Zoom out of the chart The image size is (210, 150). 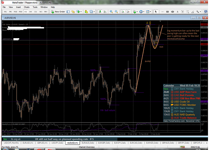(x=116, y=12)
